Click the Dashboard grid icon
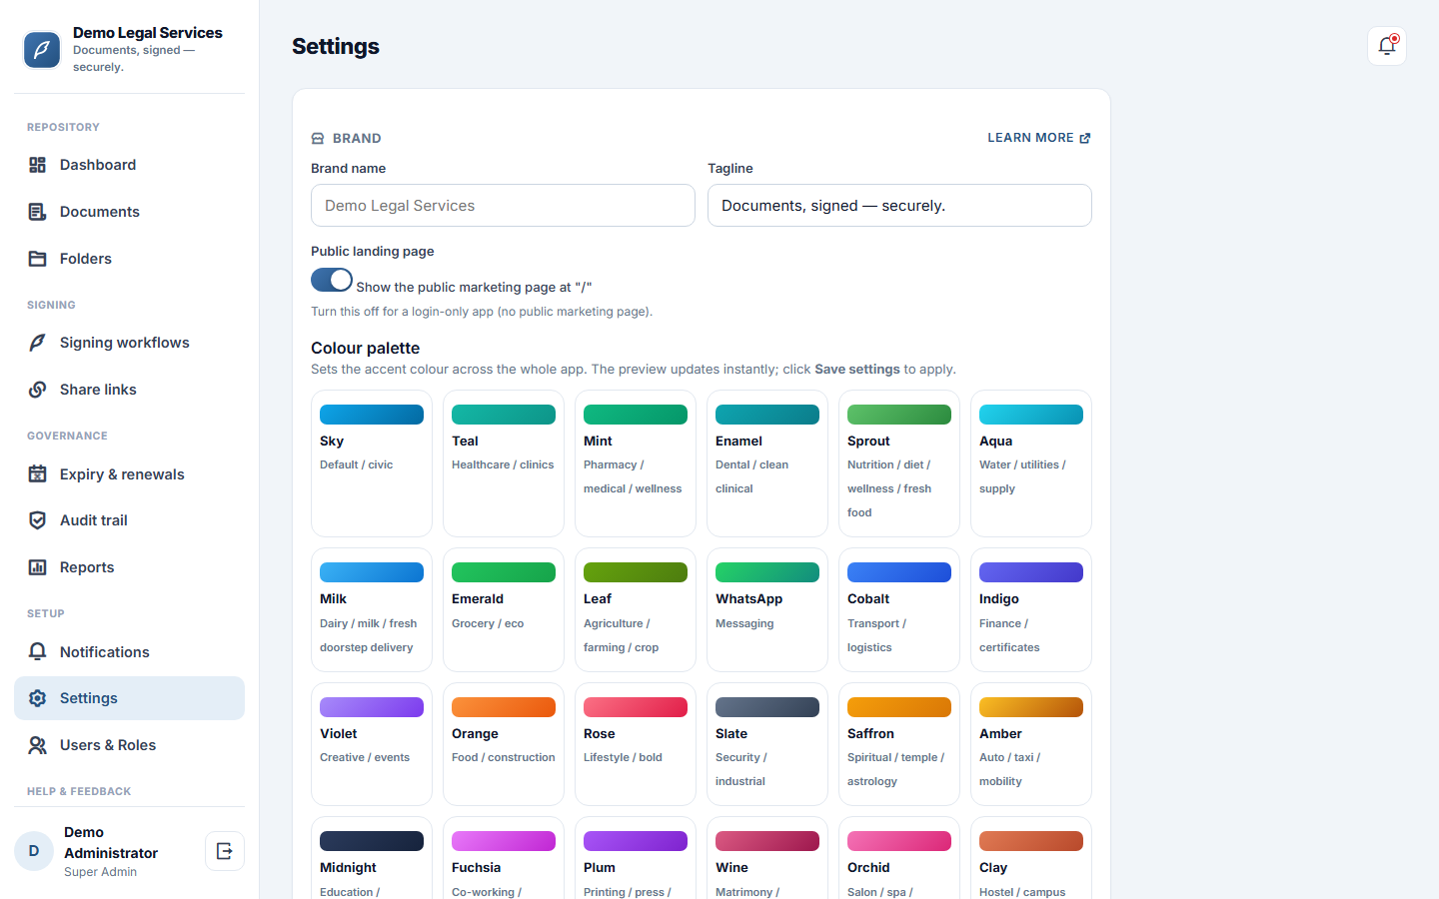This screenshot has height=899, width=1439. coord(38,165)
